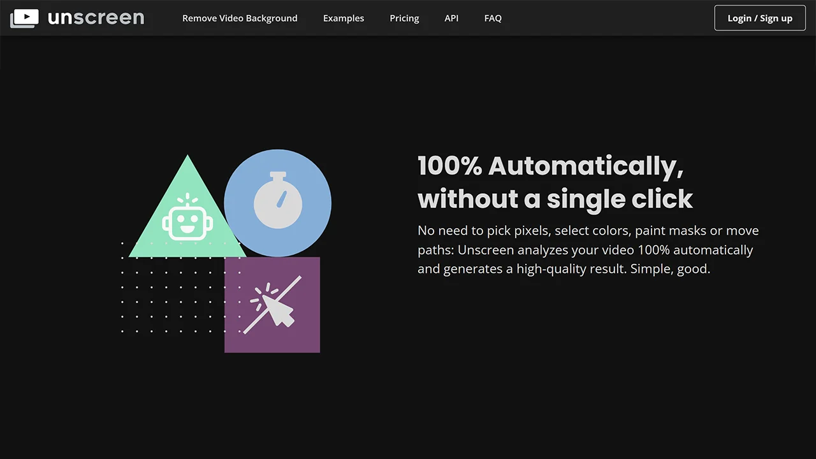Image resolution: width=816 pixels, height=459 pixels.
Task: Click the Unscreen play-button logo icon
Action: point(25,18)
